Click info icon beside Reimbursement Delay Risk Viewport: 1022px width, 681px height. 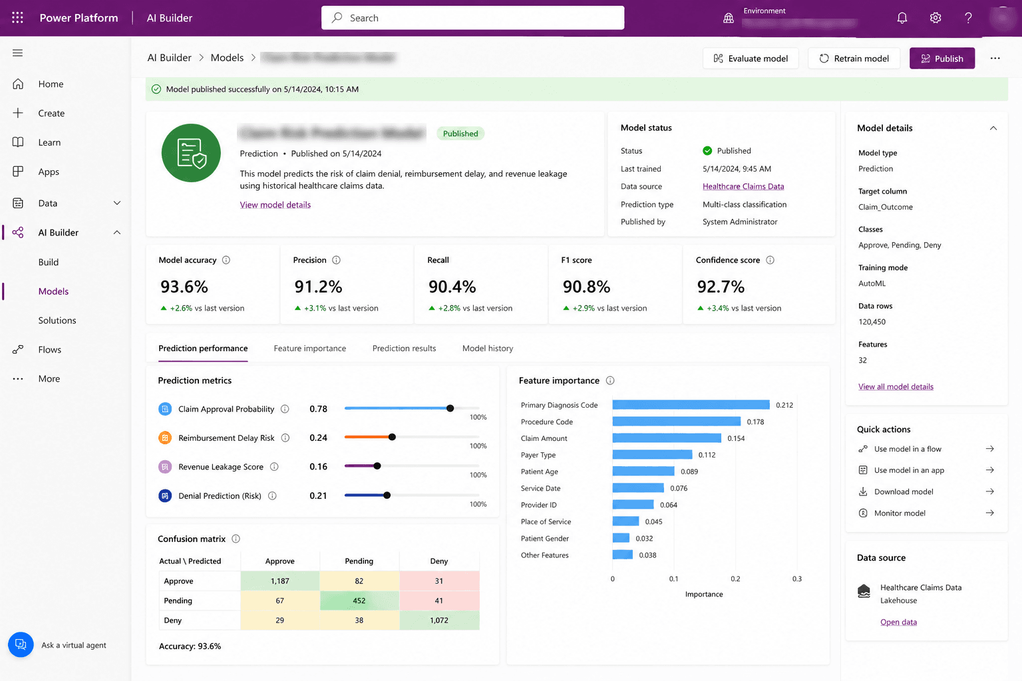coord(285,438)
